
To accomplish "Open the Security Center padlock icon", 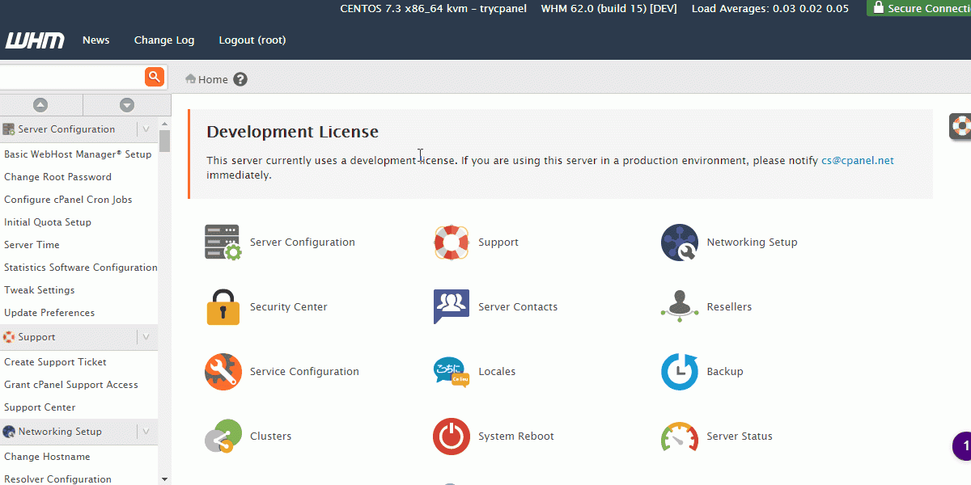I will click(x=223, y=307).
